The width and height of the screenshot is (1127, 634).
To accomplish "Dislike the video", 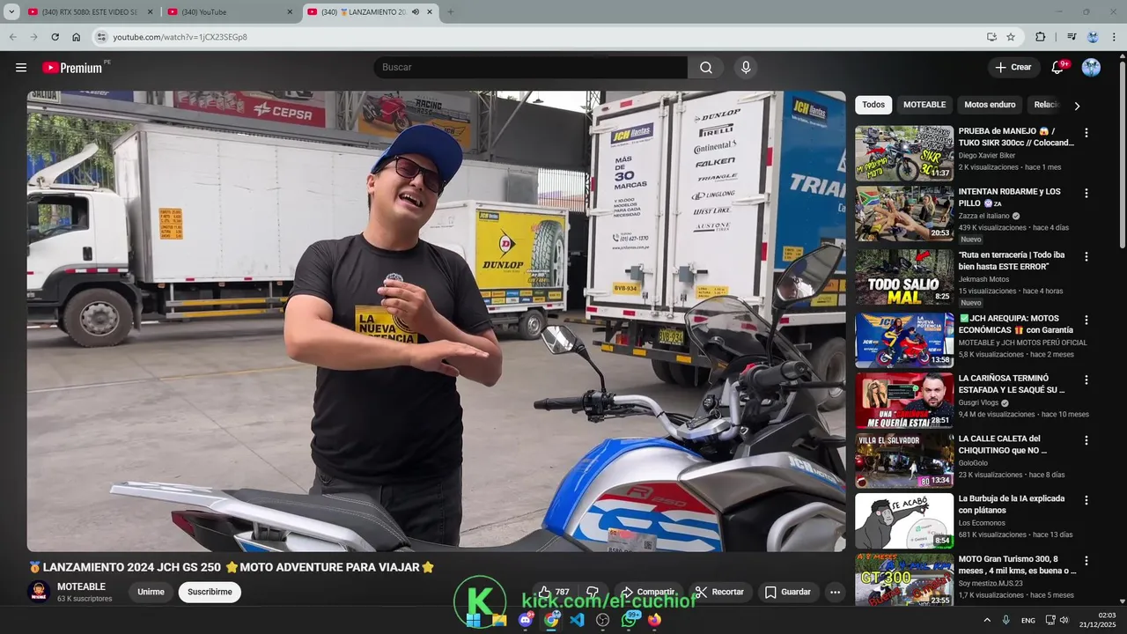I will pos(593,592).
